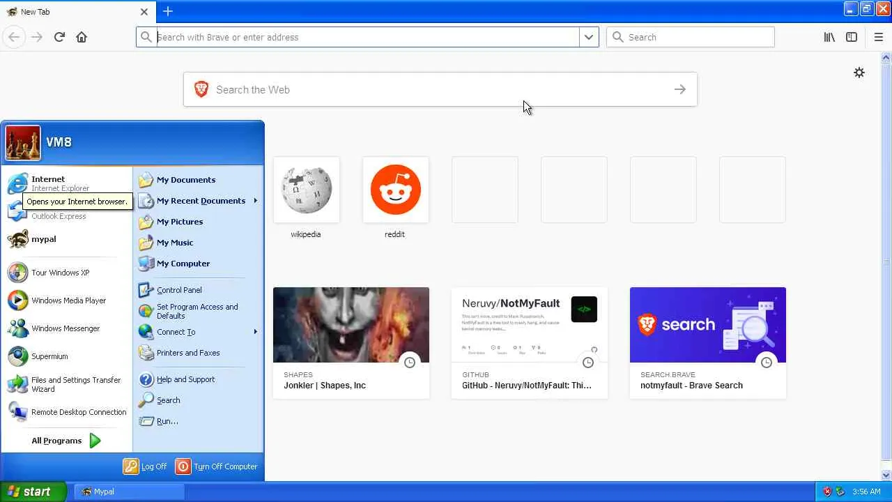Click the browser Back arrow button

14,37
